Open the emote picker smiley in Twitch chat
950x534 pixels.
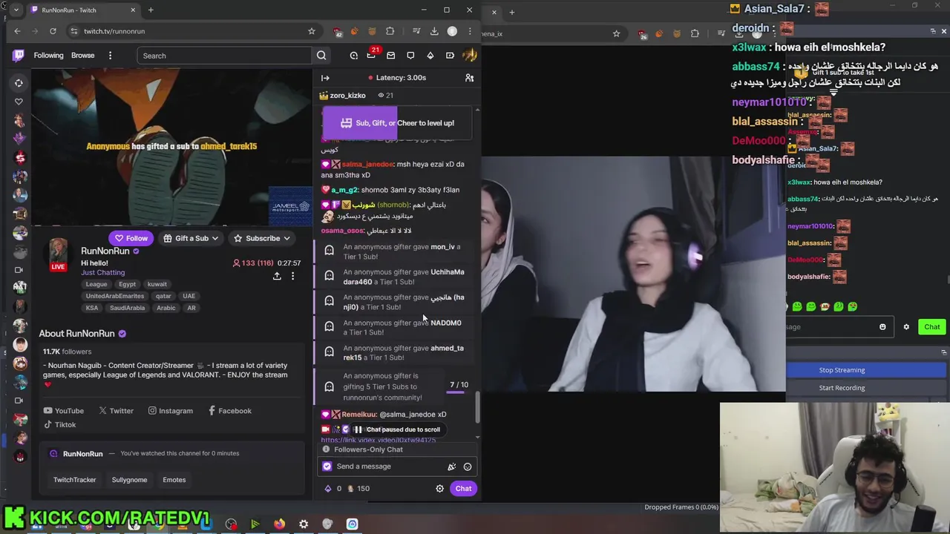tap(468, 467)
